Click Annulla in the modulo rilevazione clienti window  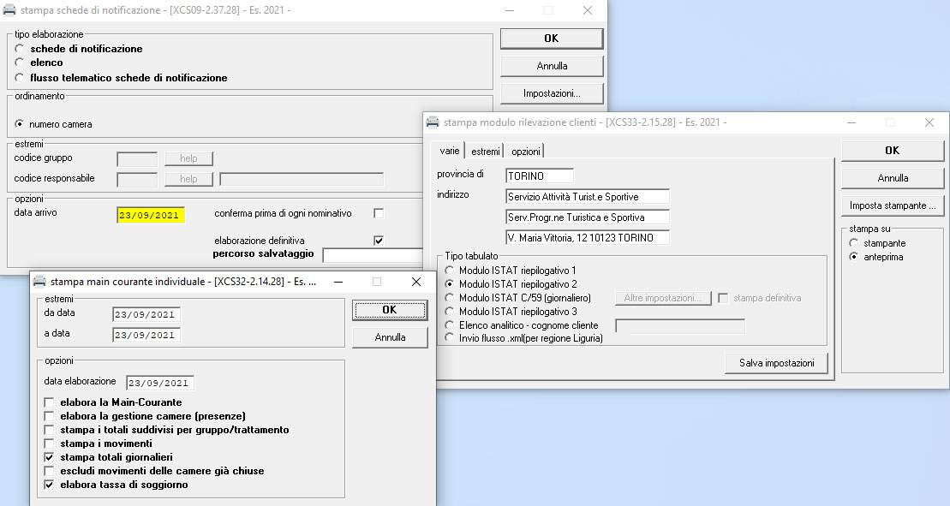click(893, 178)
